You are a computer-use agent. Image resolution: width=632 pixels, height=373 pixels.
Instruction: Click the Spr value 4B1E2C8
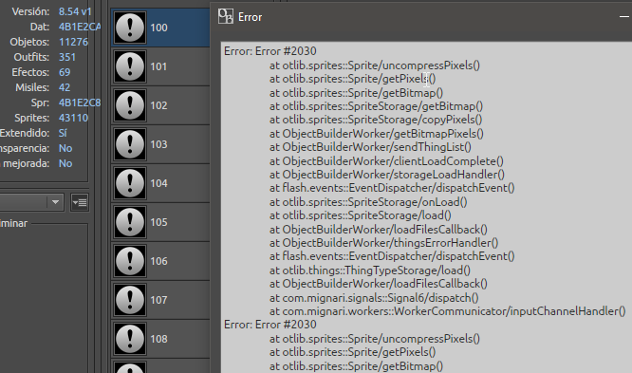[x=80, y=103]
